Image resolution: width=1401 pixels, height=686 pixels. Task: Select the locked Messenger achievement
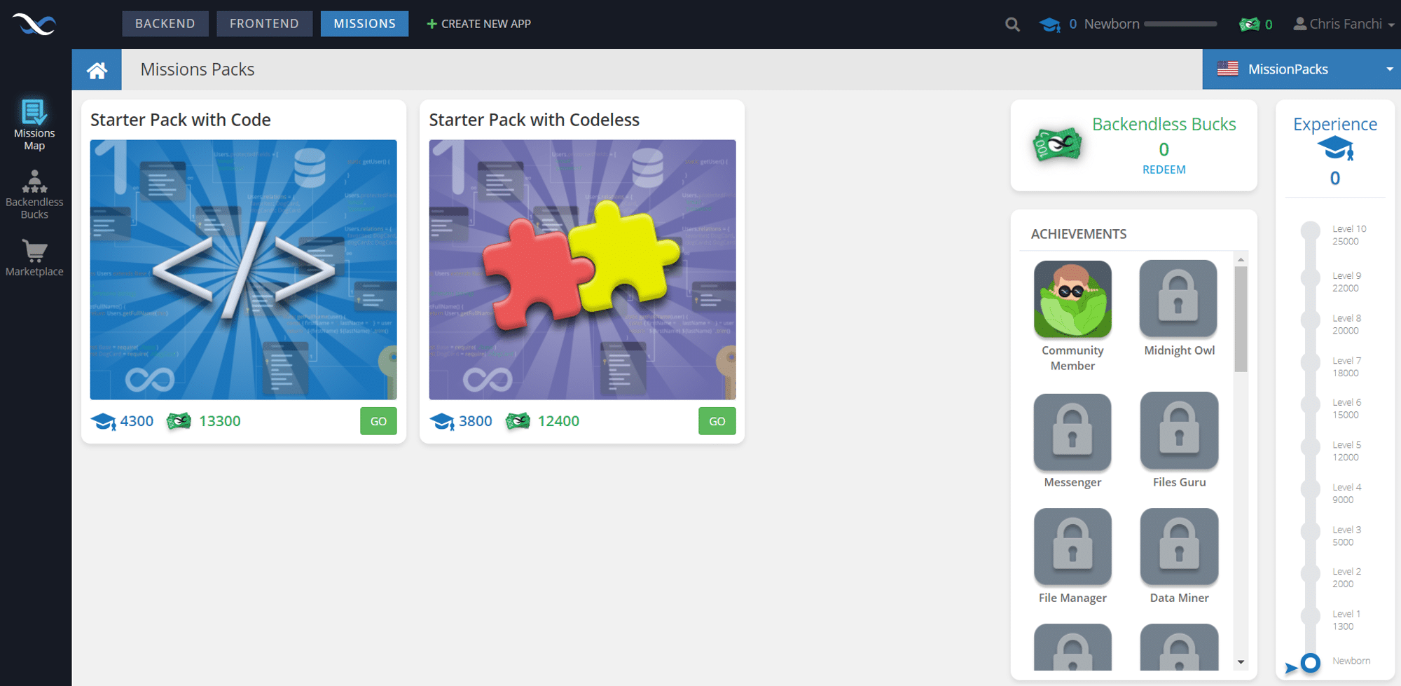[x=1072, y=432]
